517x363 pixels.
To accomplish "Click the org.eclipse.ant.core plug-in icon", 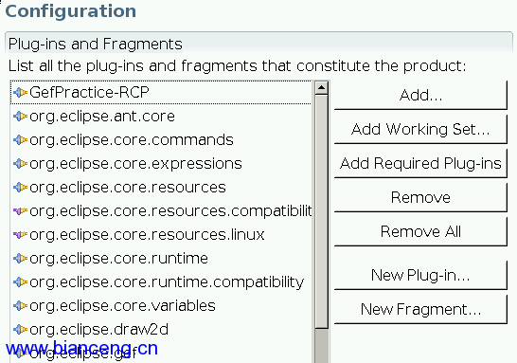I will pyautogui.click(x=20, y=117).
